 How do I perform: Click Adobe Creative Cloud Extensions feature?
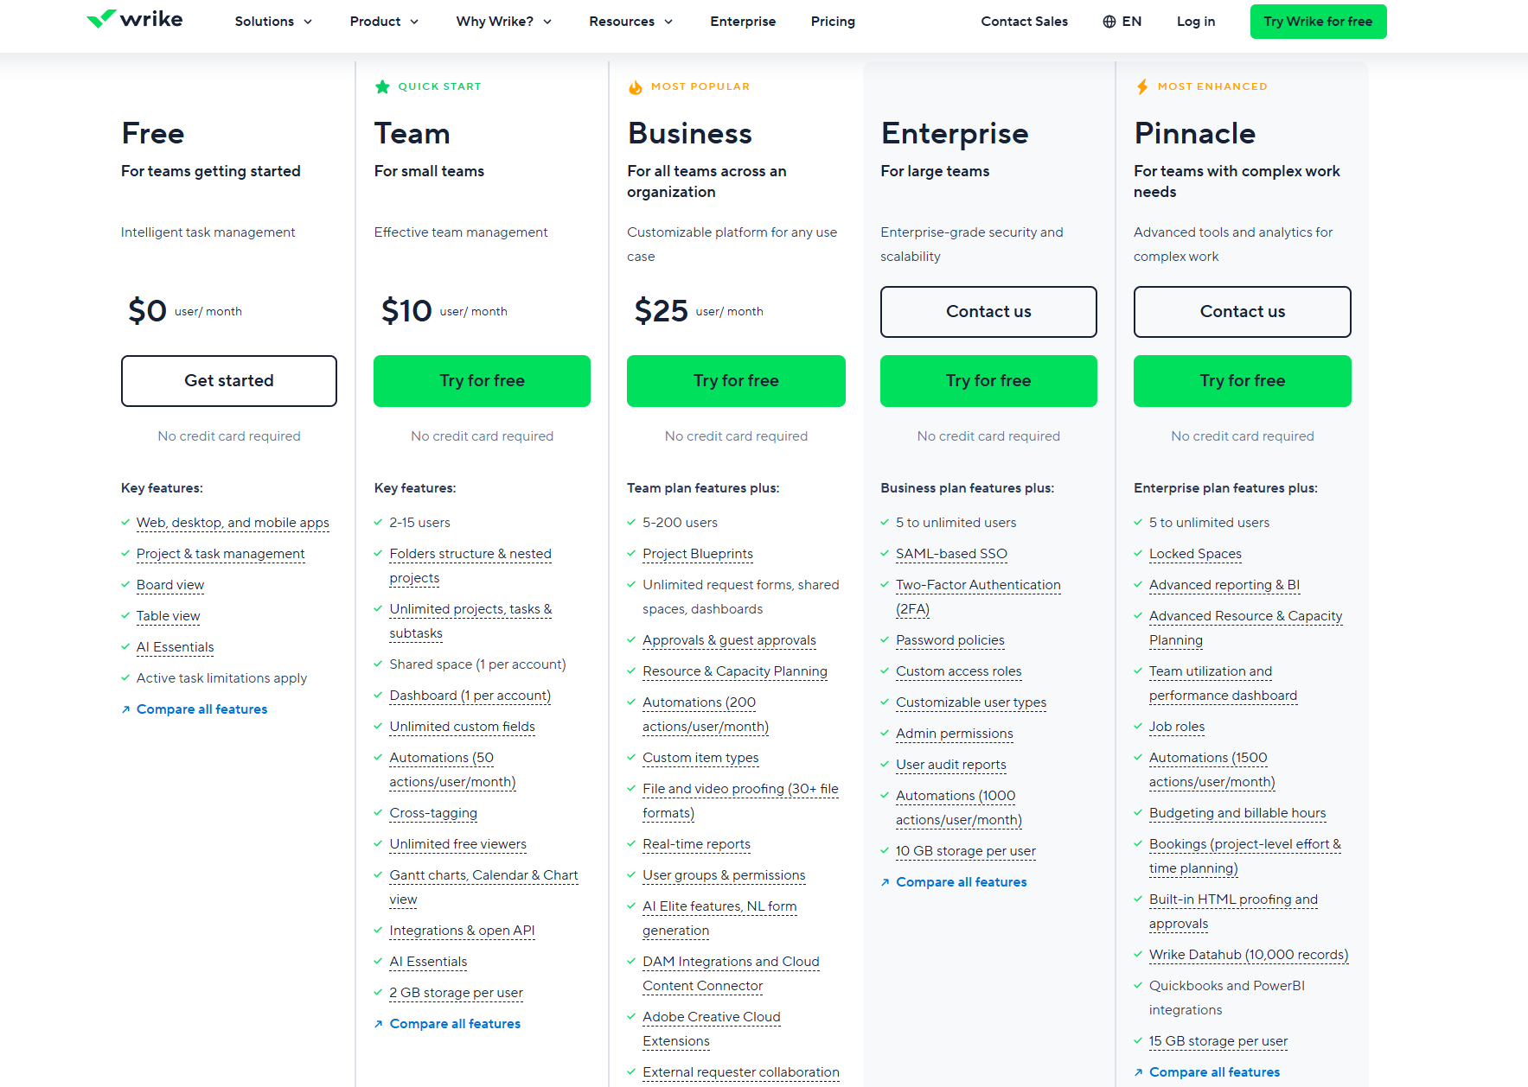coord(712,1029)
